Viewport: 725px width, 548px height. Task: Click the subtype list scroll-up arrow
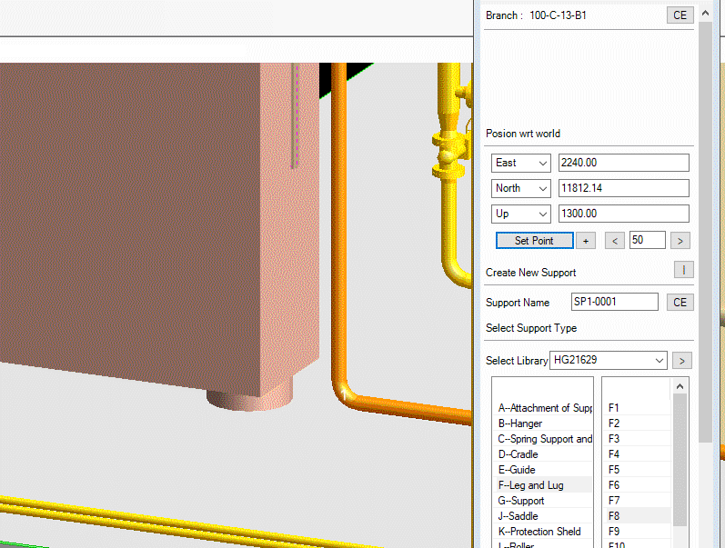pyautogui.click(x=680, y=386)
